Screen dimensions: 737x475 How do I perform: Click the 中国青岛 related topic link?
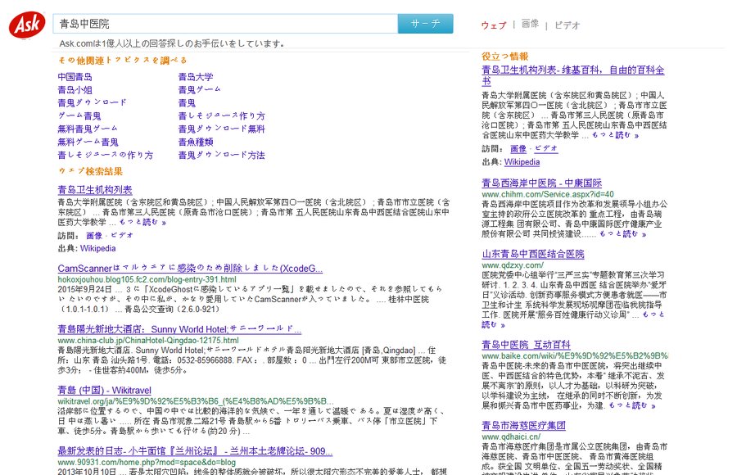[x=76, y=76]
